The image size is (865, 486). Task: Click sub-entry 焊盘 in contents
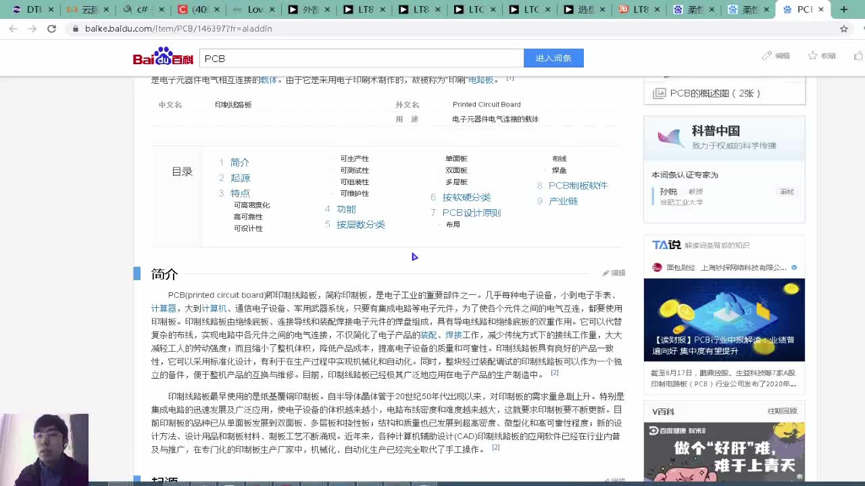tap(559, 170)
